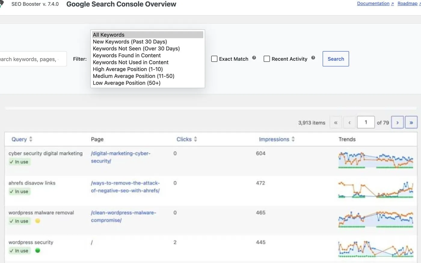Select Keywords Not Seen (Over 30 Days)
This screenshot has height=263, width=421.
pos(148,49)
